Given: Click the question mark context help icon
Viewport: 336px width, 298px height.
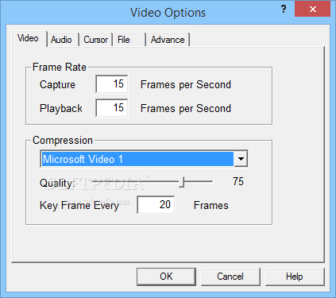Looking at the screenshot, I should point(284,10).
